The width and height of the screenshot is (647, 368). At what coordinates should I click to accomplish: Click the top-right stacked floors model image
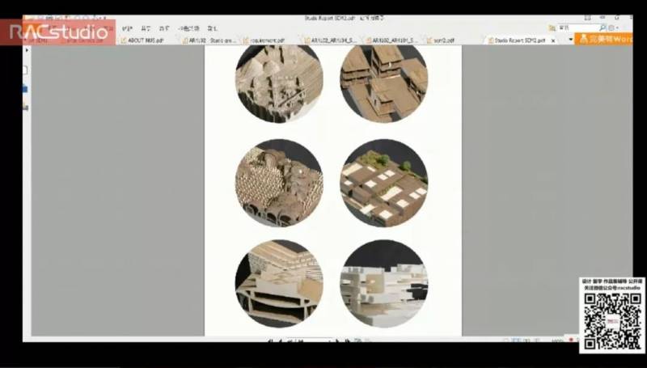pos(383,82)
